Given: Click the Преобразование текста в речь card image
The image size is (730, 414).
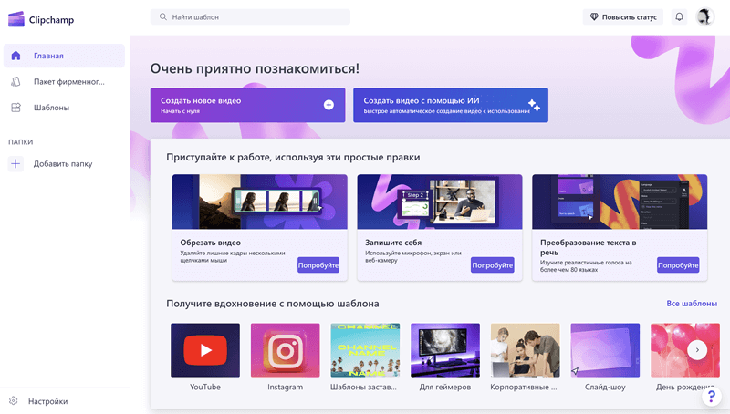Looking at the screenshot, I should pos(620,202).
